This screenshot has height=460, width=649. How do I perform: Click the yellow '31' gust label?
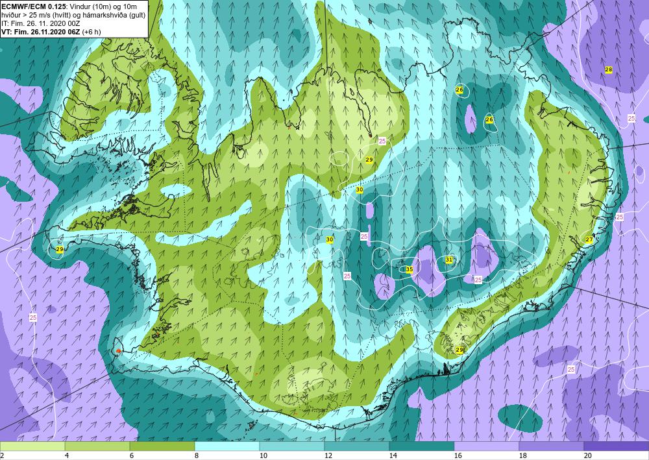[449, 260]
